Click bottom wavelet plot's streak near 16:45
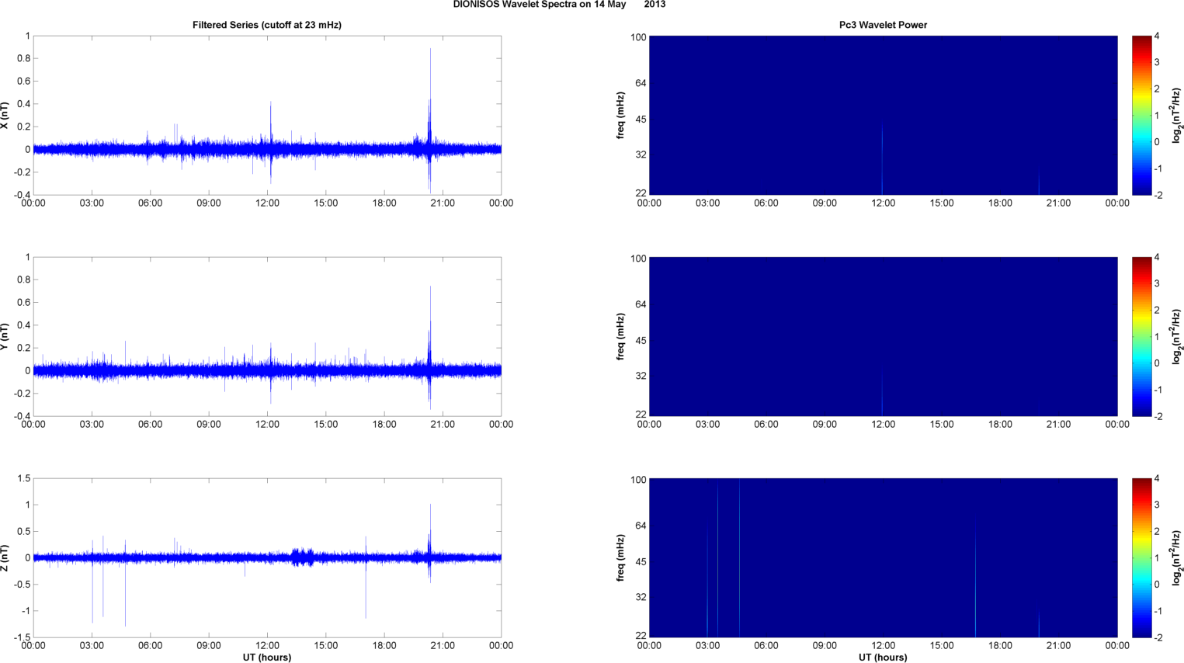 coord(975,578)
